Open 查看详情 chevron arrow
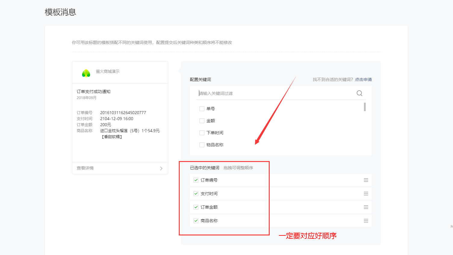 point(161,168)
